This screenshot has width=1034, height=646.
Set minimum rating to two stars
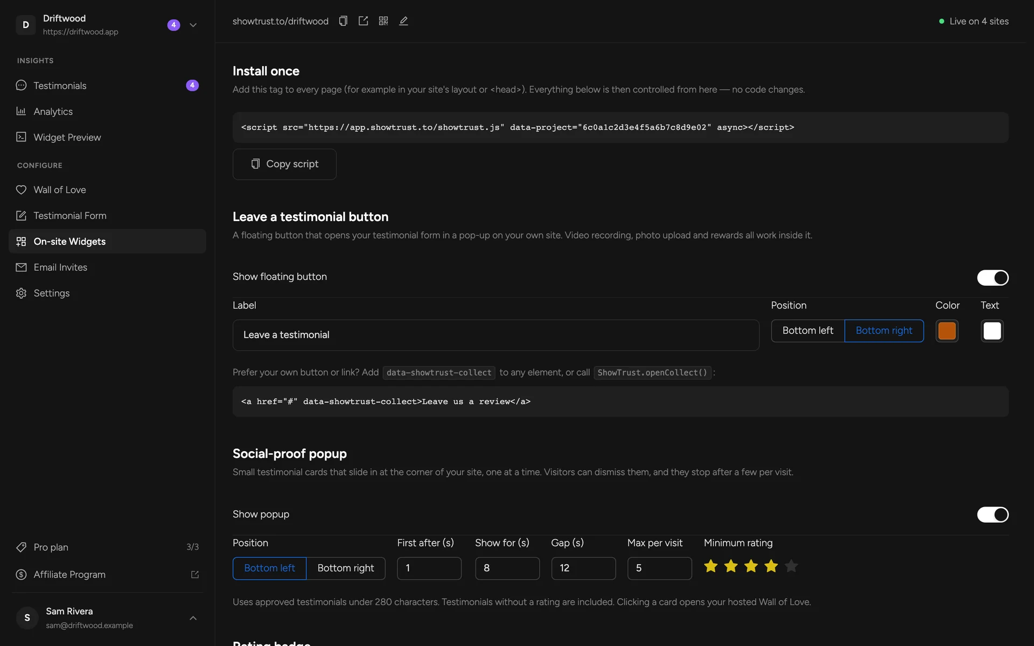[731, 566]
